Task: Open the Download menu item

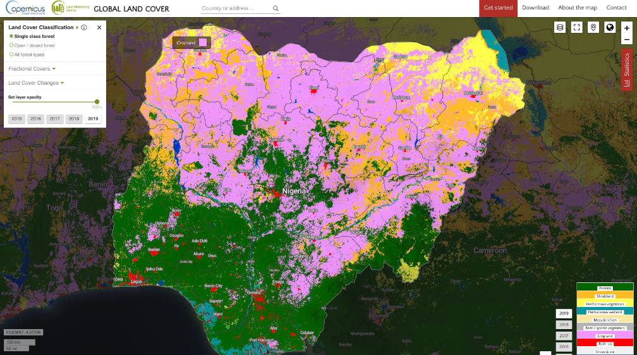Action: 535,8
